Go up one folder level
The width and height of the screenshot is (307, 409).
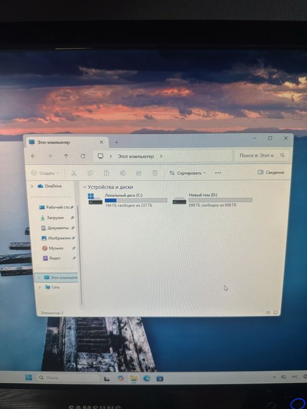click(x=66, y=156)
